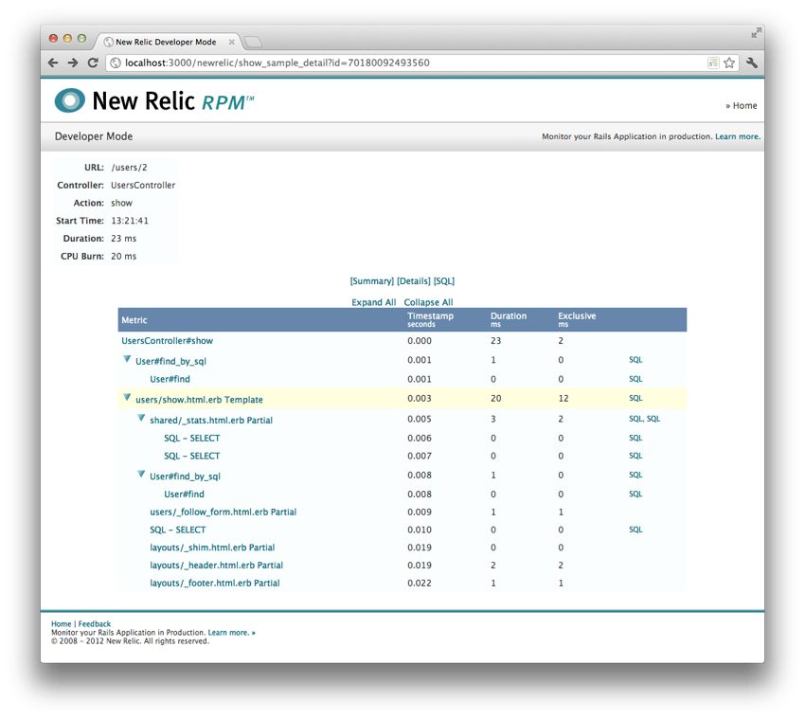Reload the page with refresh icon
This screenshot has width=805, height=719.
pos(93,63)
